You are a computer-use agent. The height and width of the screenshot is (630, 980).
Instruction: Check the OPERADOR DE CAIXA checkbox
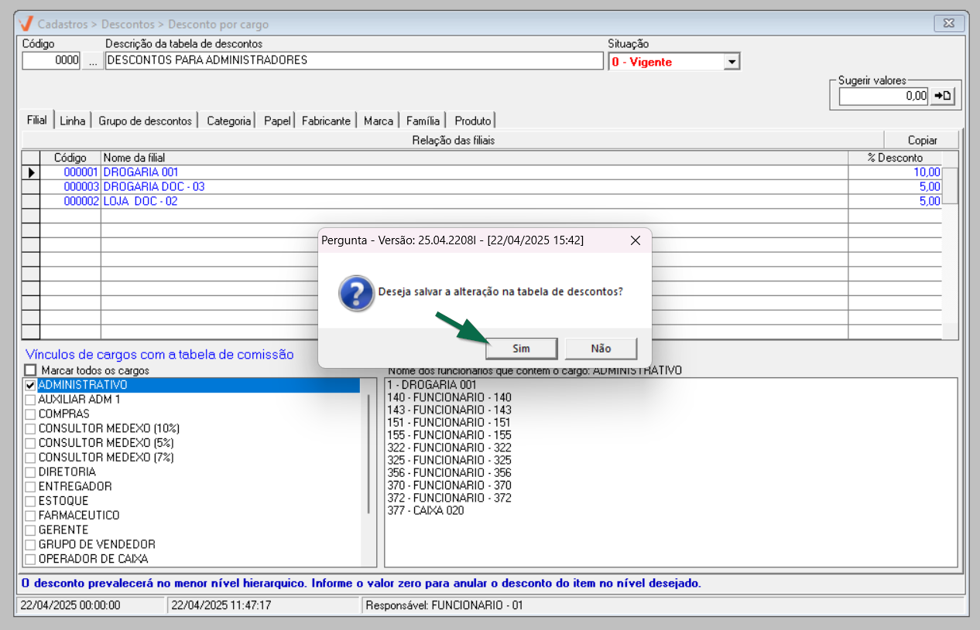[x=30, y=559]
